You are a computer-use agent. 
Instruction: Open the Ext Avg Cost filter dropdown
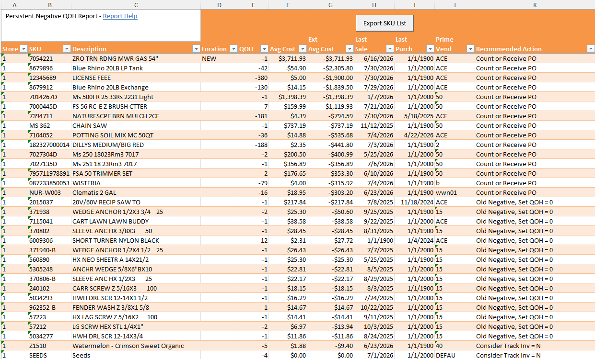click(350, 49)
